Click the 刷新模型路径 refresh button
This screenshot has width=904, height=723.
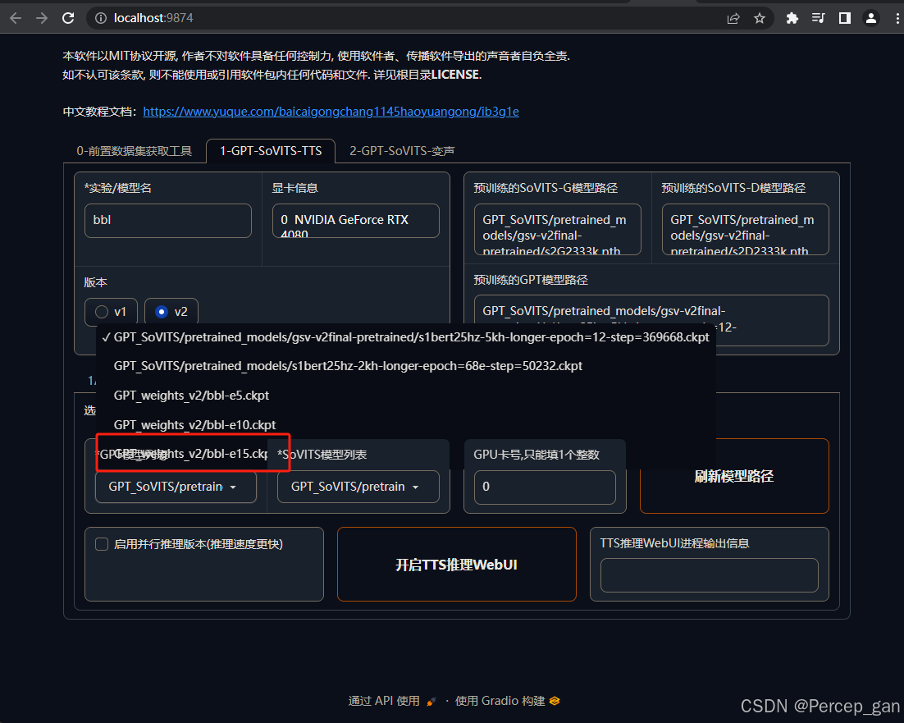click(734, 476)
